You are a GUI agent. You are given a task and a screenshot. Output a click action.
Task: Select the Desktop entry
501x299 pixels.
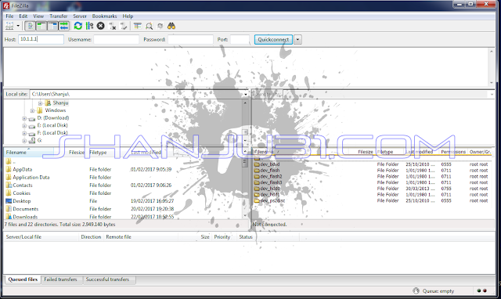pos(22,201)
